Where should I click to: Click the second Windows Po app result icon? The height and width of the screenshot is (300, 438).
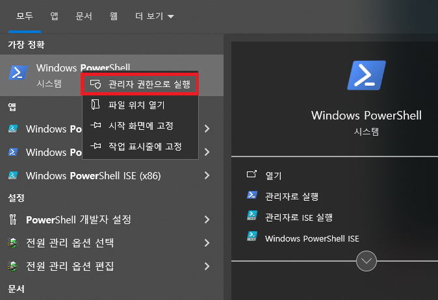(x=13, y=152)
